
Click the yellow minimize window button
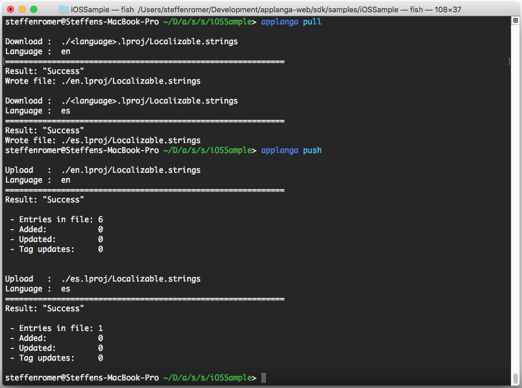click(x=22, y=9)
